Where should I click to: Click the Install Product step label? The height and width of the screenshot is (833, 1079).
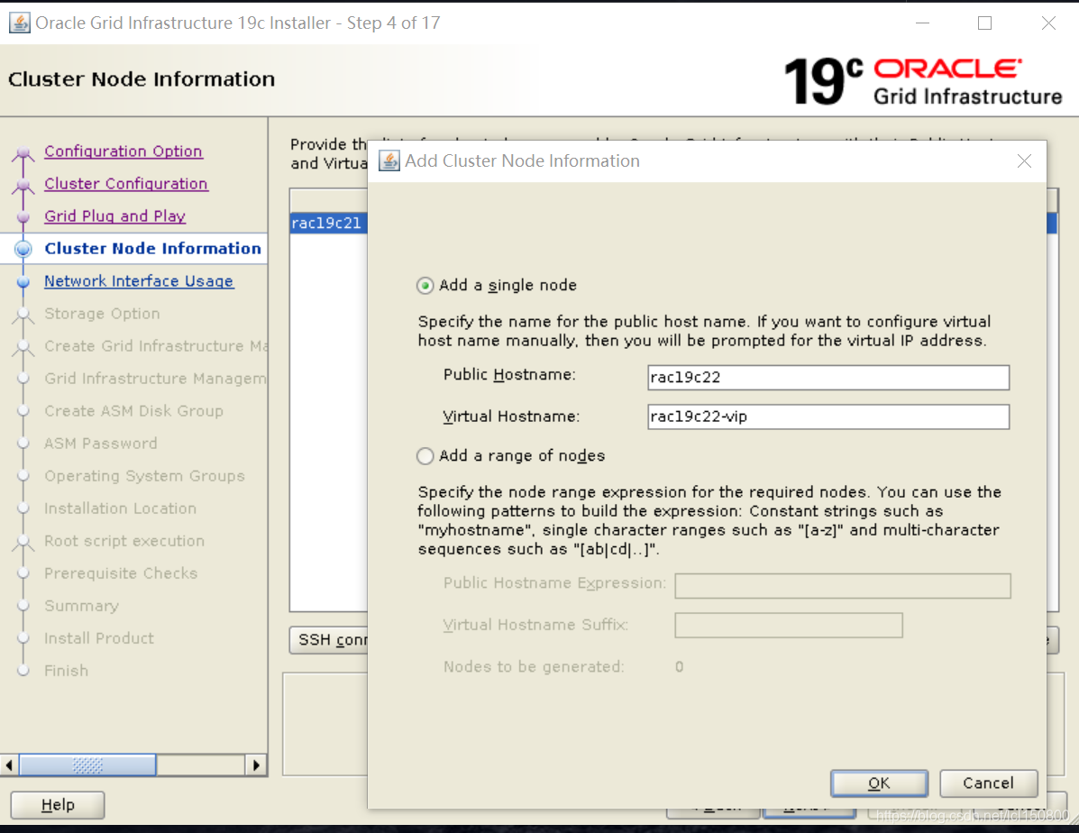(99, 638)
